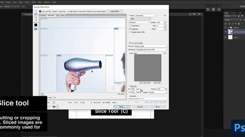Click the black eyedropper color swatch
The image size is (245, 137).
(36, 25)
